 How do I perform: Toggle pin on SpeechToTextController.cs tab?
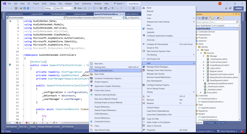click(120, 14)
